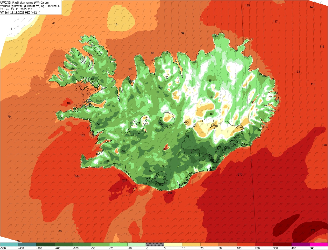Click map value 73 in southwest ocean
This screenshot has height=250, width=328.
(x=60, y=231)
